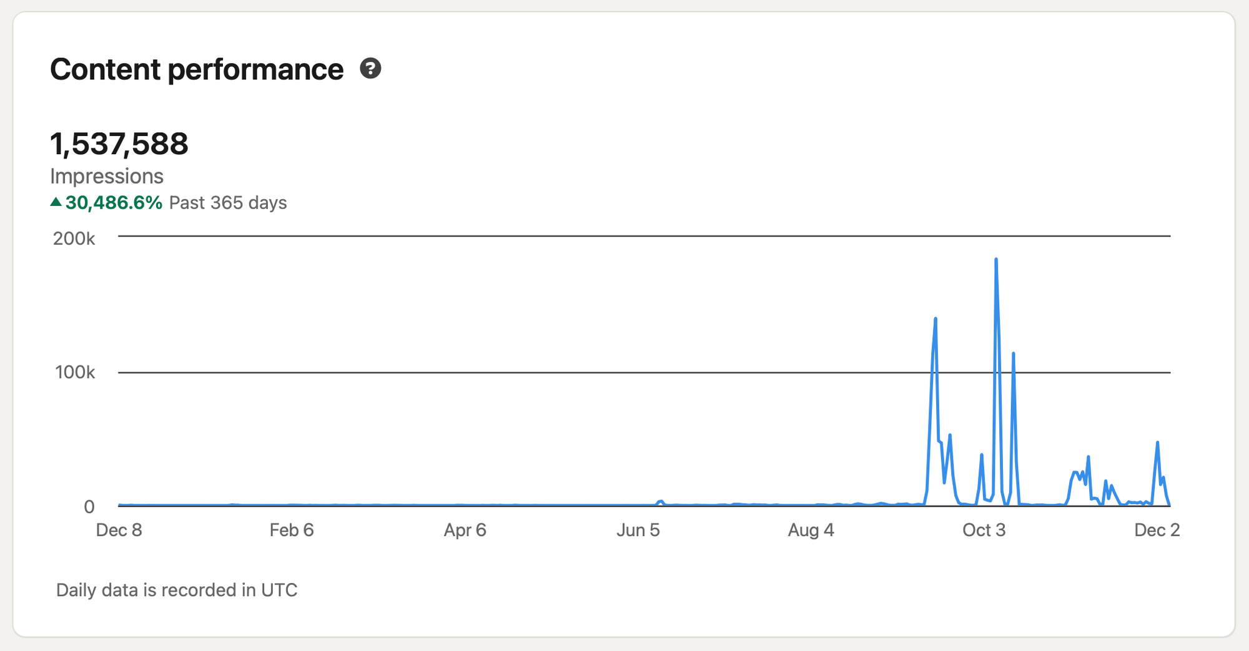Click the Dec 2 x-axis label

click(x=1157, y=530)
